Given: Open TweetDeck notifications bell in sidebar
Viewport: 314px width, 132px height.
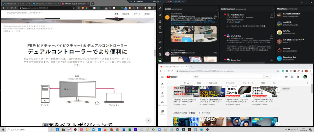Looking at the screenshot, I should [160, 27].
